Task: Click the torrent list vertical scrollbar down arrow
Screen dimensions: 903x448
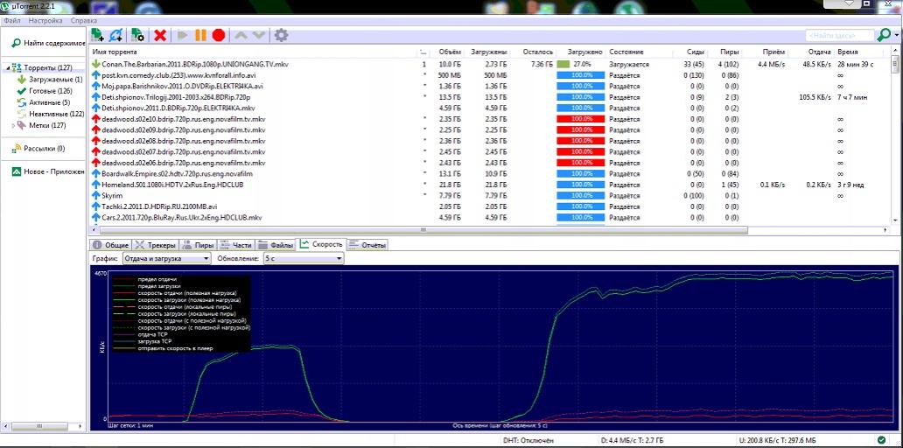Action: tap(895, 220)
